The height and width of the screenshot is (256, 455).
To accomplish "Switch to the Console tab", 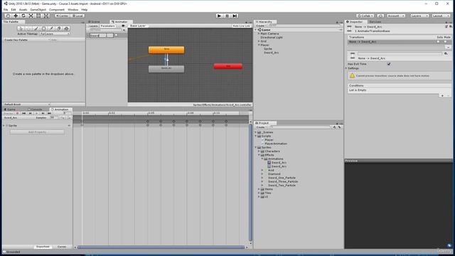I will coord(35,110).
